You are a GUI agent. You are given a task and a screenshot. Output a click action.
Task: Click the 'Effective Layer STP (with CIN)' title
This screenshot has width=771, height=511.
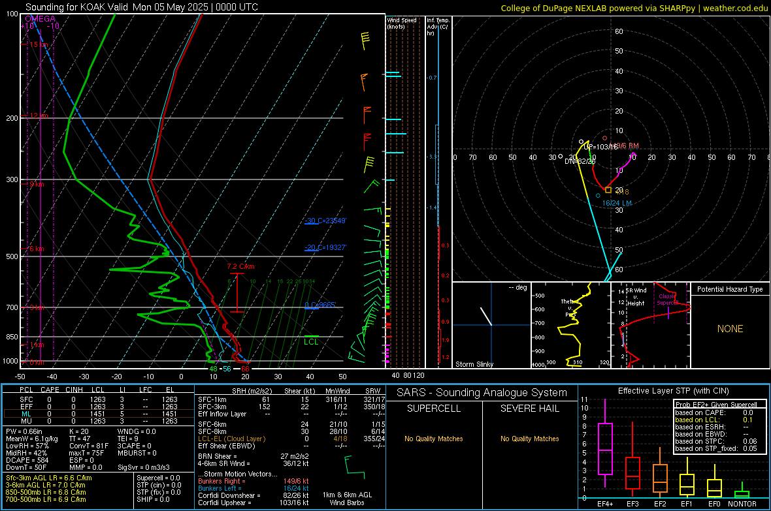(x=673, y=391)
